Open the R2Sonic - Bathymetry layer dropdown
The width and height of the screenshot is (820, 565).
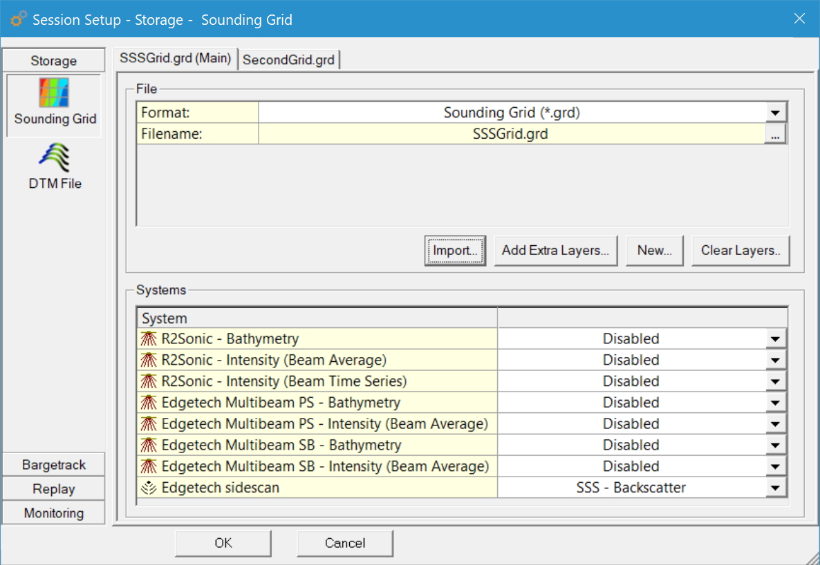(x=776, y=339)
